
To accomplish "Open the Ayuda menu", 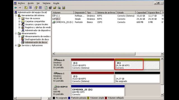I will point(56,3).
